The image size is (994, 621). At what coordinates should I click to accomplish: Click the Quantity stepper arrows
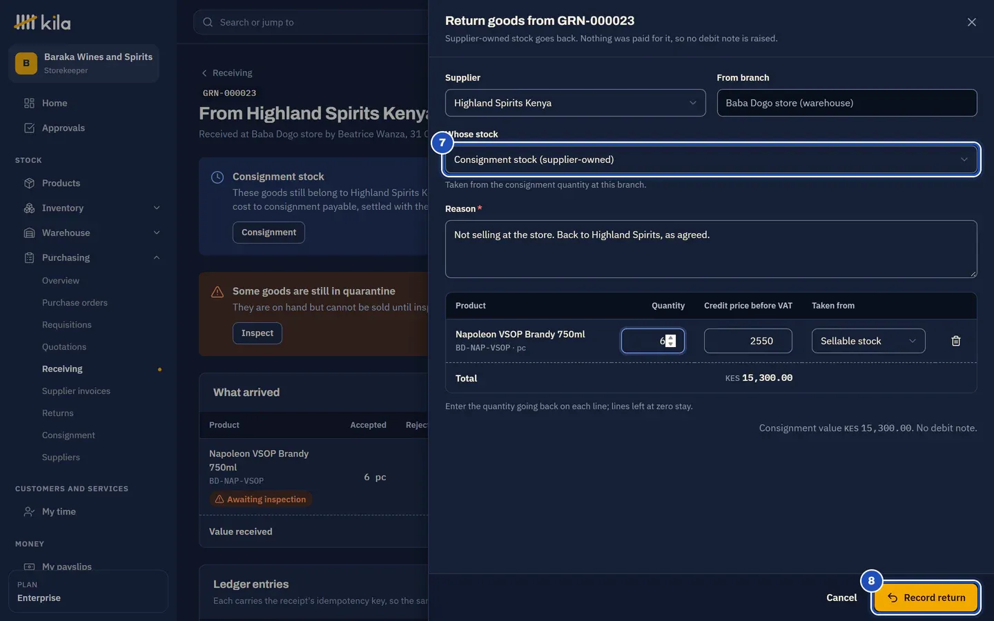click(x=670, y=341)
